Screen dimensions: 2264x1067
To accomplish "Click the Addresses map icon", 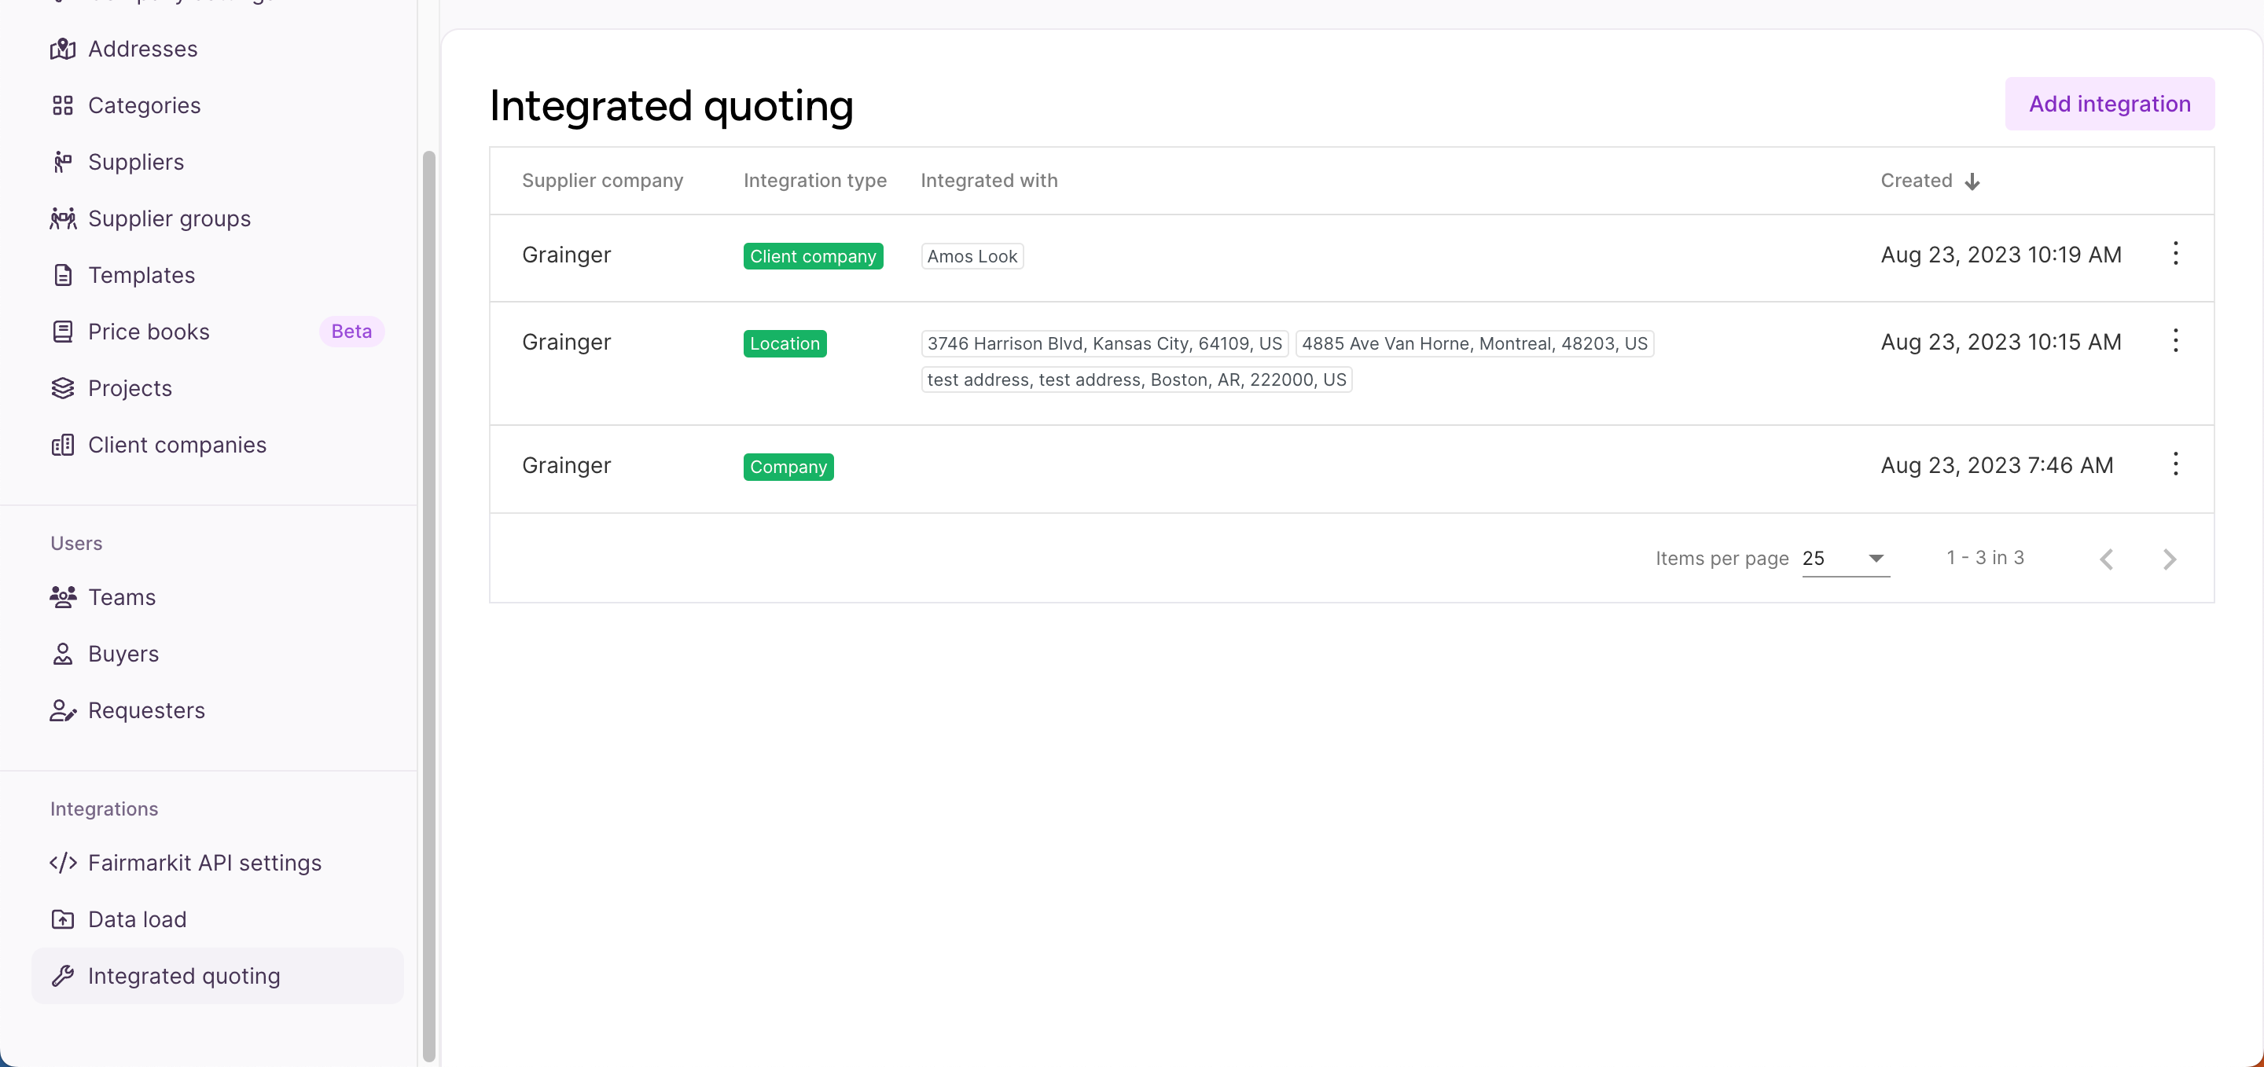I will click(x=62, y=49).
